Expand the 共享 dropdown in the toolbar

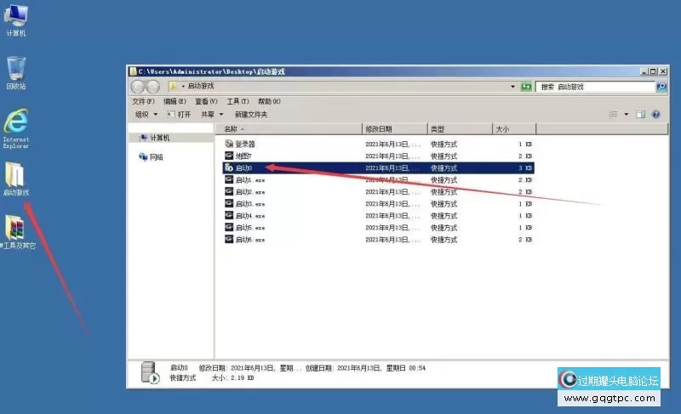click(x=211, y=114)
